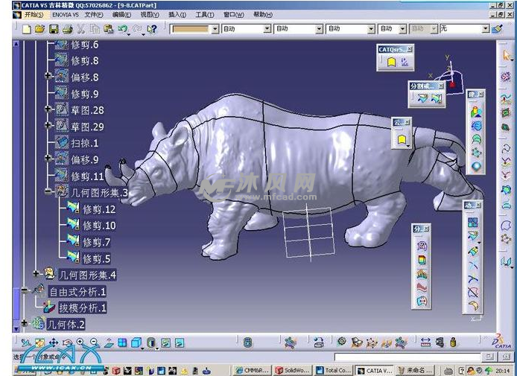This screenshot has height=376, width=517.
Task: Click the Cut scissors icon
Action: coord(81,29)
